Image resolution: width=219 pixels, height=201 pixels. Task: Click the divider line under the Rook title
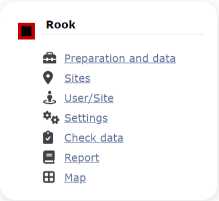(123, 34)
